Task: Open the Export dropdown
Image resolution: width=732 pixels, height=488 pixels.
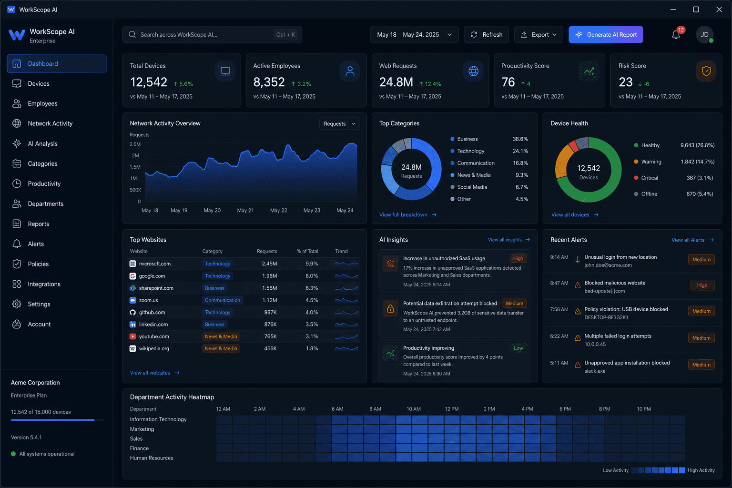Action: [539, 35]
